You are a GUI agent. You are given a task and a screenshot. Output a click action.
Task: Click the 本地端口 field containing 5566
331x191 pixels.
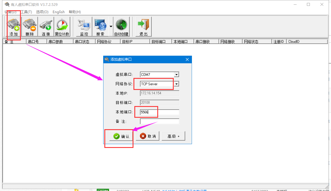click(159, 112)
